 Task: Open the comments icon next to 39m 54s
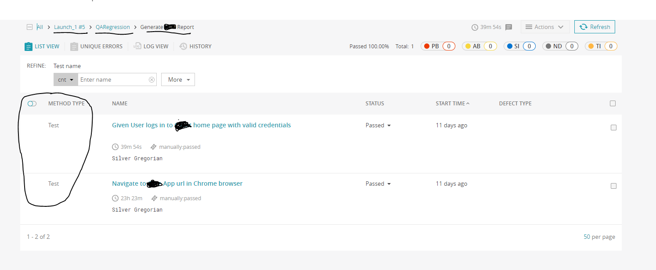coord(508,27)
